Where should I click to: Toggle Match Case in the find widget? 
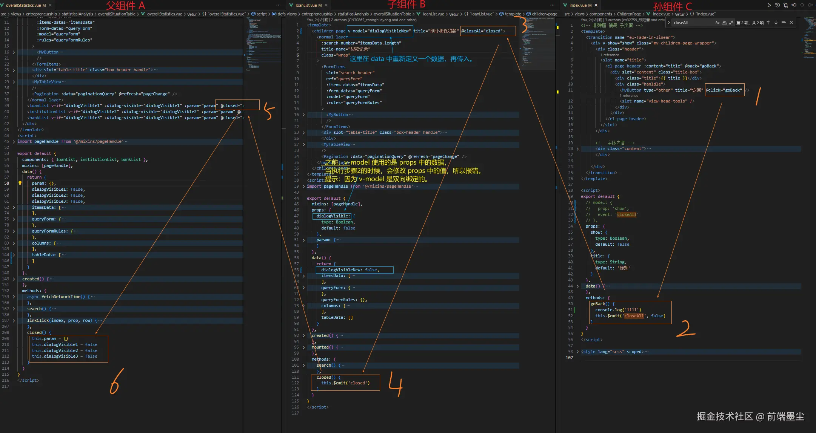717,23
